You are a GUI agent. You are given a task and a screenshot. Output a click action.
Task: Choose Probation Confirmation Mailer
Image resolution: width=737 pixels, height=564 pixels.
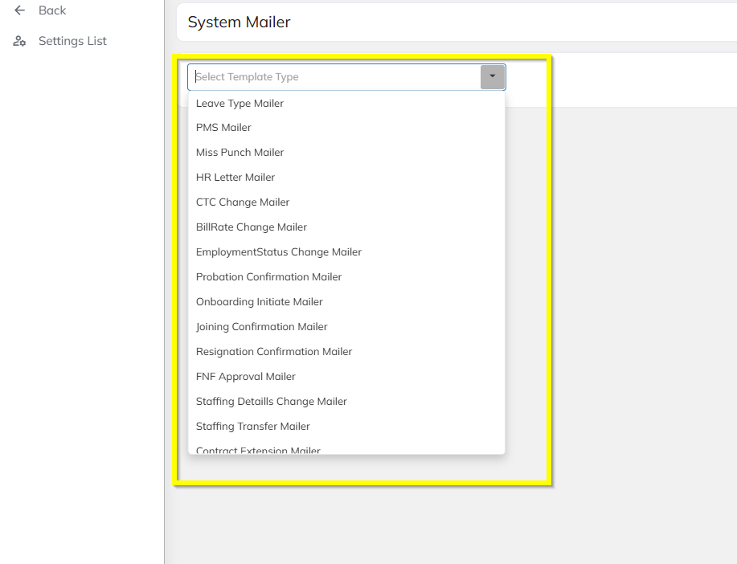pyautogui.click(x=346, y=277)
